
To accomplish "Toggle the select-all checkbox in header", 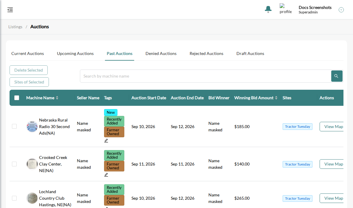I will pos(17,98).
